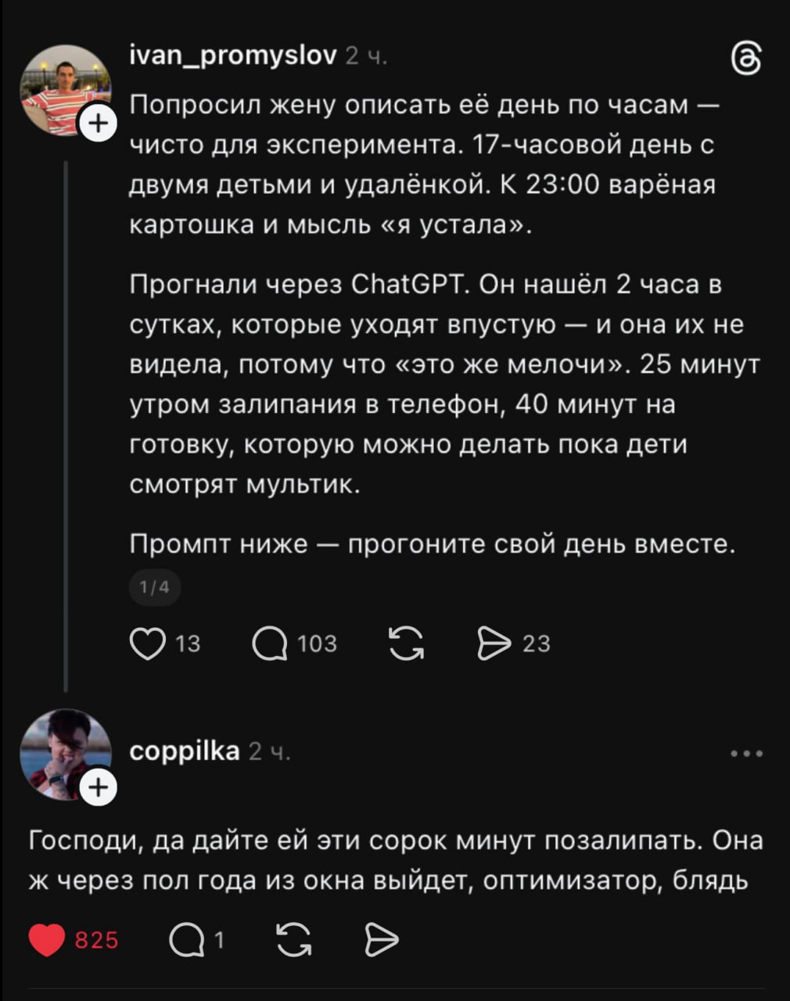The height and width of the screenshot is (1001, 790).
Task: Open three-dot menu on coppilka's reply
Action: point(746,754)
